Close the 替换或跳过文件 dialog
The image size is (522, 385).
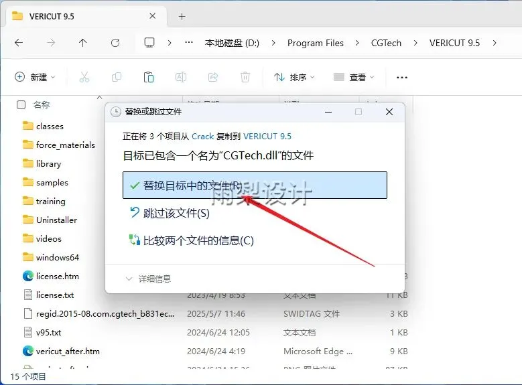pos(389,112)
